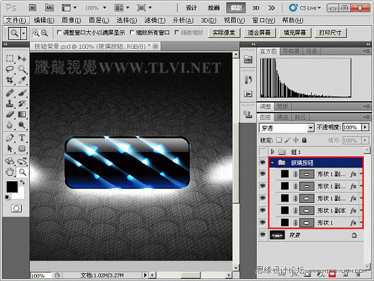Select the Pen tool
This screenshot has width=374, height=281.
pyautogui.click(x=9, y=138)
